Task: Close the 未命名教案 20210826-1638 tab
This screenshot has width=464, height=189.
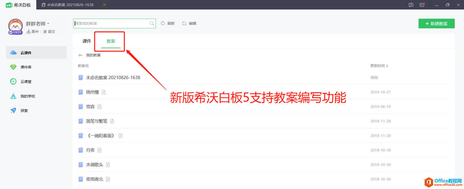Action: click(x=105, y=5)
